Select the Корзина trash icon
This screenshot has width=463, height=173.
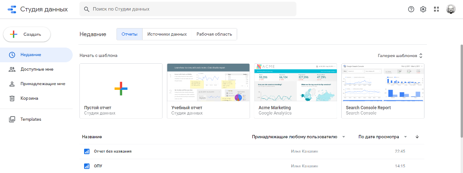click(x=12, y=98)
